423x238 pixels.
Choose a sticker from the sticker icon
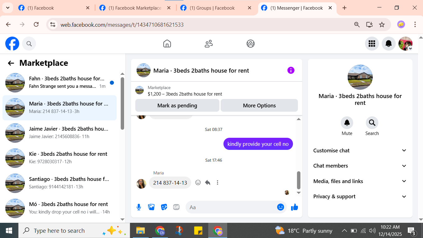pyautogui.click(x=164, y=207)
